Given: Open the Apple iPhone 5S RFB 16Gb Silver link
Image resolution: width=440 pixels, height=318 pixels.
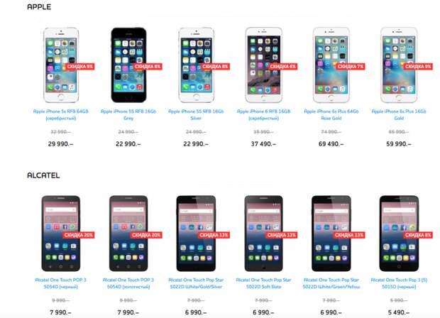Looking at the screenshot, I should click(x=196, y=115).
